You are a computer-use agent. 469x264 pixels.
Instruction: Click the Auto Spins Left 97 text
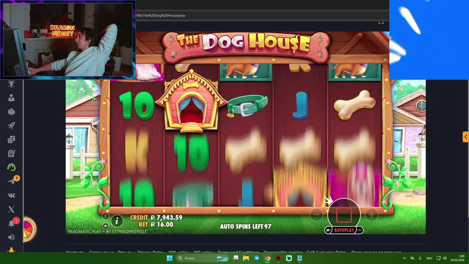(245, 227)
